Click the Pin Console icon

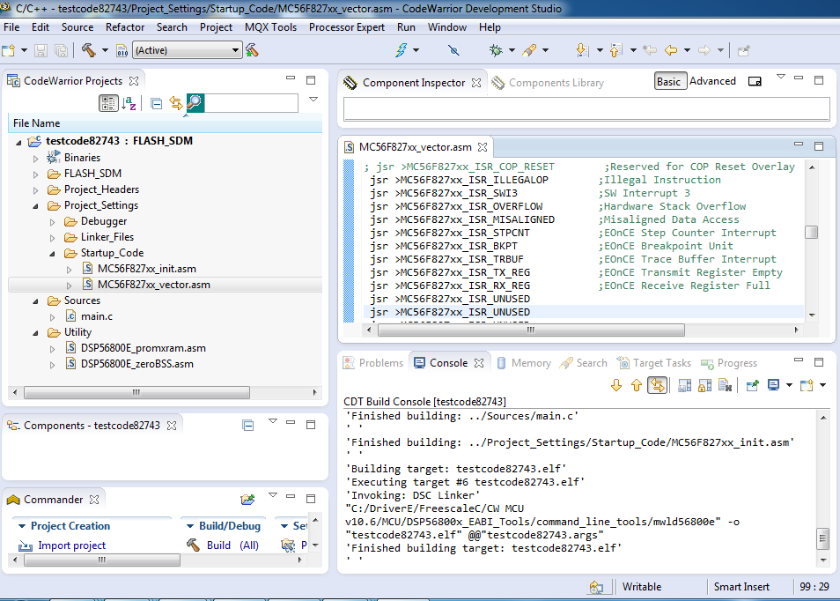coord(752,385)
